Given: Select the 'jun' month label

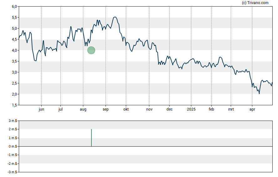Looking at the screenshot, I should point(41,109).
